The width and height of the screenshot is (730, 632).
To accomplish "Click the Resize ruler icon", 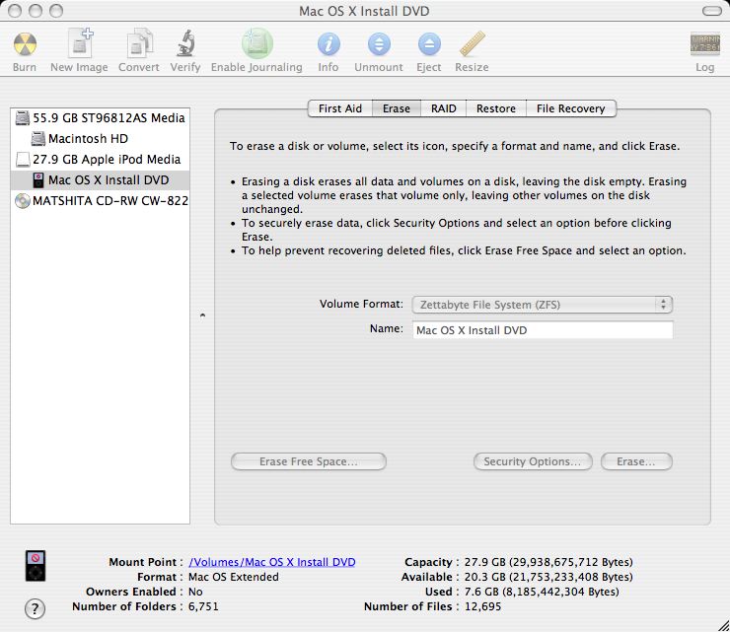I will [473, 44].
